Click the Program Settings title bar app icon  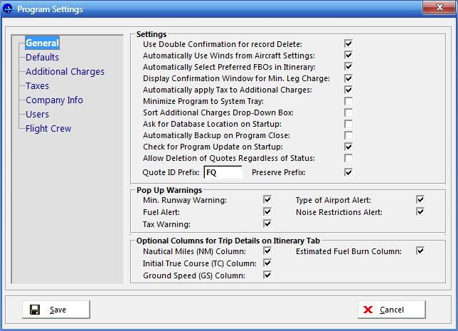pyautogui.click(x=9, y=9)
